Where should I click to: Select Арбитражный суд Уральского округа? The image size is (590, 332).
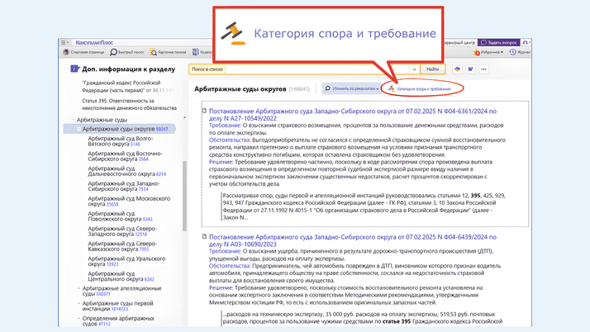pos(126,261)
